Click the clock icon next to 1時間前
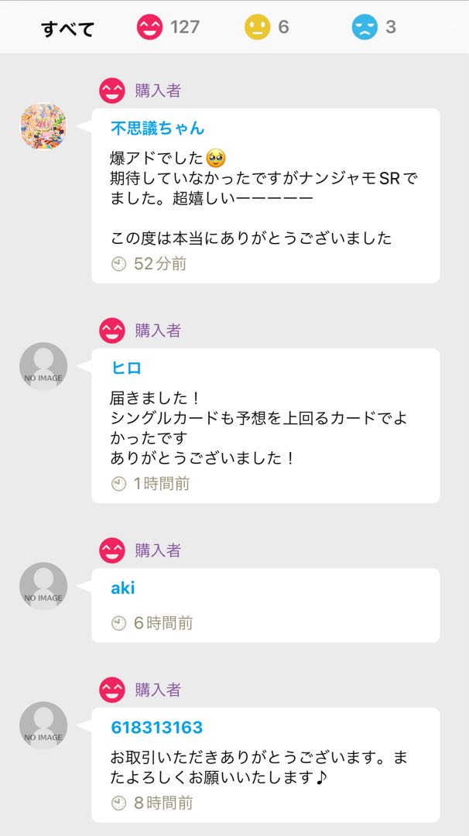The image size is (469, 836). tap(118, 483)
